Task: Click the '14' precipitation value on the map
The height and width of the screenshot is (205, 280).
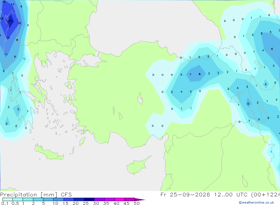Action: (13, 4)
